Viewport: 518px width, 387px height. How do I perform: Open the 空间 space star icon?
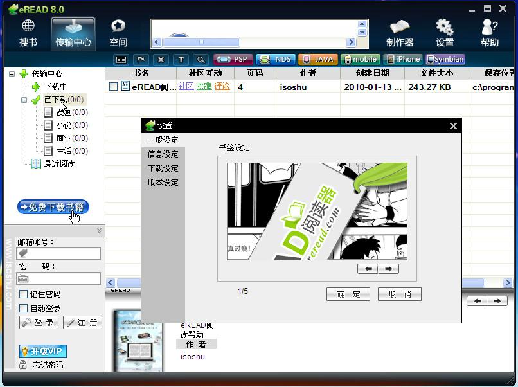(x=118, y=33)
